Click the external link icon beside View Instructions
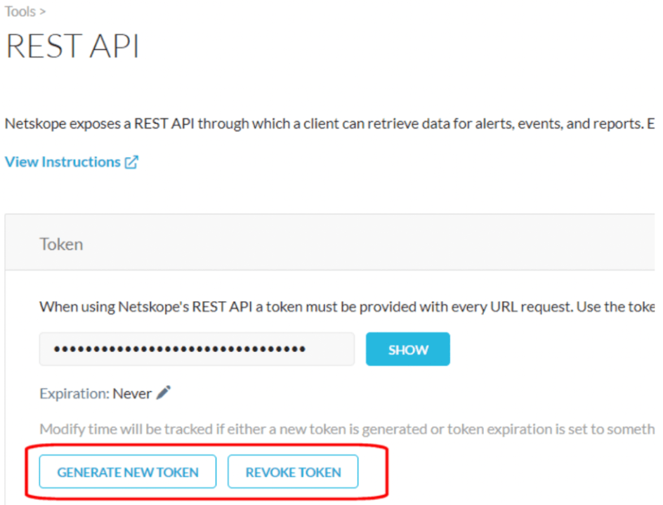Screen dimensions: 663x505 pos(131,162)
